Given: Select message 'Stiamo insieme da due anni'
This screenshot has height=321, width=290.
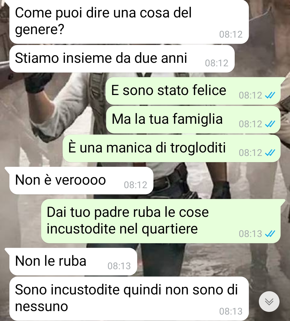Looking at the screenshot, I should [x=122, y=59].
